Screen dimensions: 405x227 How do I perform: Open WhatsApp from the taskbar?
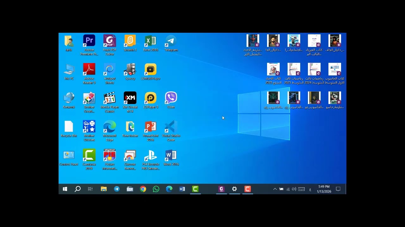156,189
